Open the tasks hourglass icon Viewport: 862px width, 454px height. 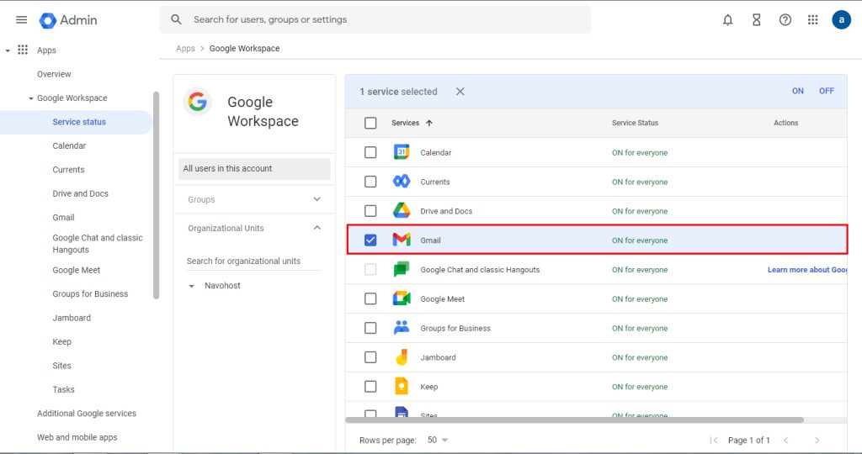[757, 20]
